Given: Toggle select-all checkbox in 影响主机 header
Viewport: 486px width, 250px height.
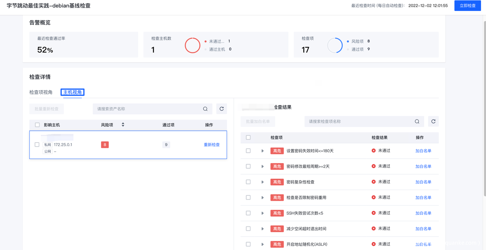Looking at the screenshot, I should (x=37, y=125).
